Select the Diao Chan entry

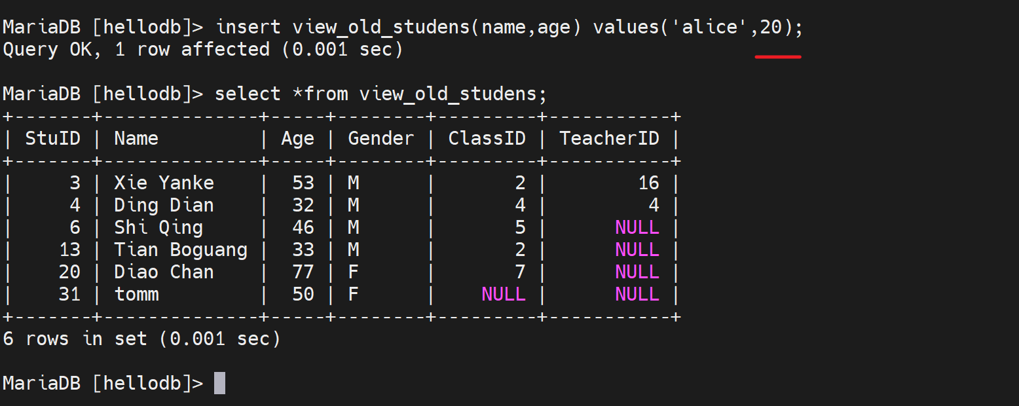point(164,272)
